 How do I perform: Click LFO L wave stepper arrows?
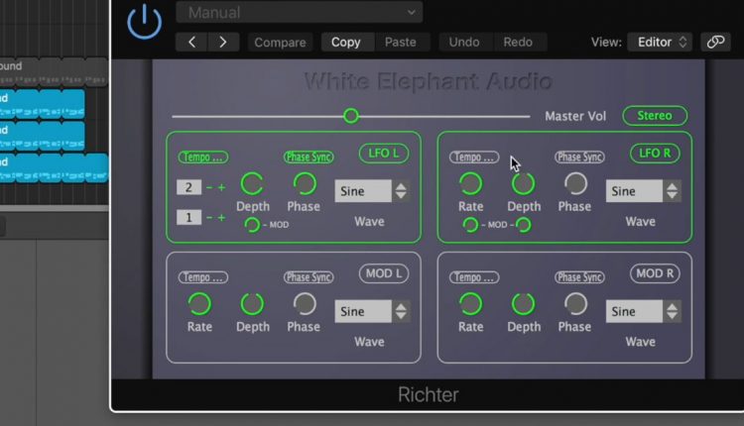[401, 191]
